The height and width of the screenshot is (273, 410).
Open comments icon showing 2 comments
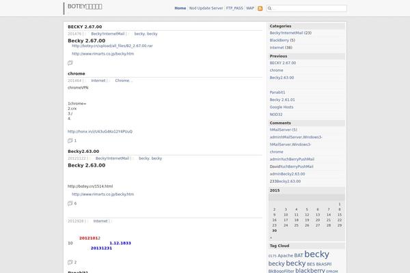(x=70, y=262)
